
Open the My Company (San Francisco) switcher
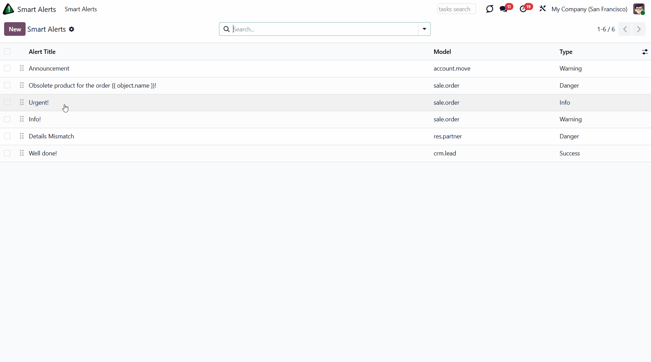tap(589, 9)
